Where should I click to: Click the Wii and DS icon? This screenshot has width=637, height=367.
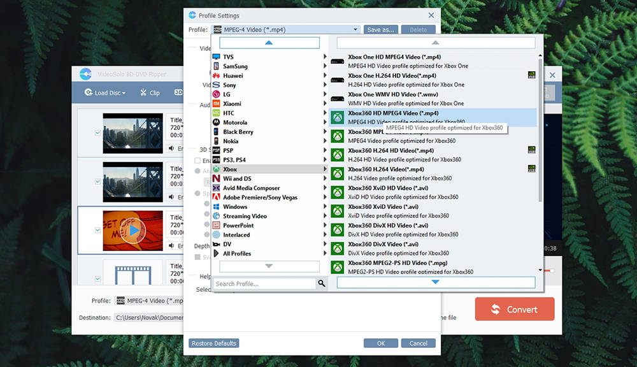pos(216,178)
